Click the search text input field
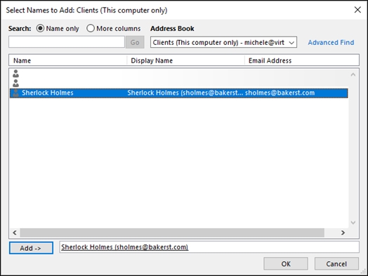Image resolution: width=368 pixels, height=276 pixels. tap(67, 42)
